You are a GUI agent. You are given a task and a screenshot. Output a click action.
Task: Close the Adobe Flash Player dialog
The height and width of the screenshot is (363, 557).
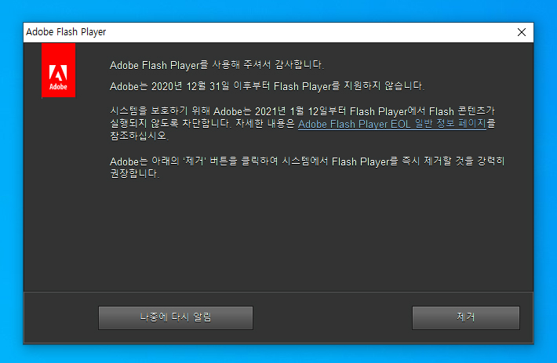[522, 32]
